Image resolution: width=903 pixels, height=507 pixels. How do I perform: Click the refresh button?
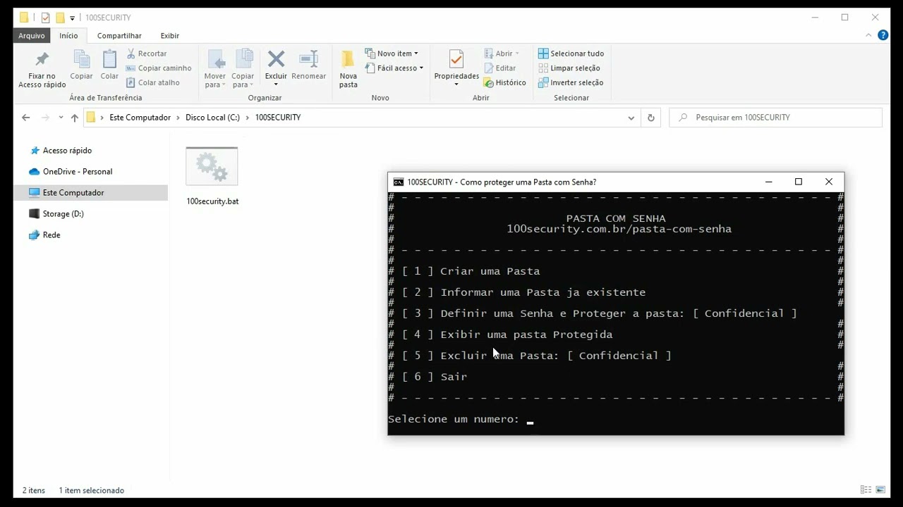[651, 118]
